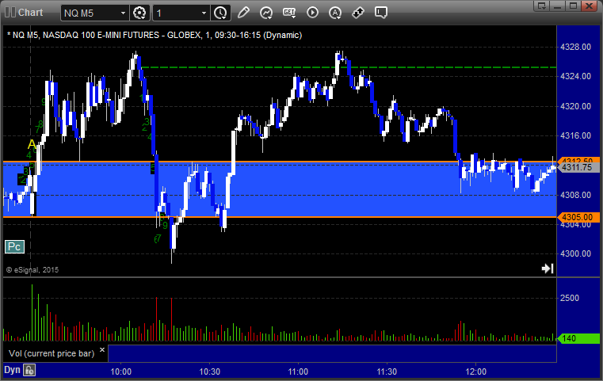The width and height of the screenshot is (603, 381).
Task: Click the 12:00 time axis label
Action: click(475, 371)
